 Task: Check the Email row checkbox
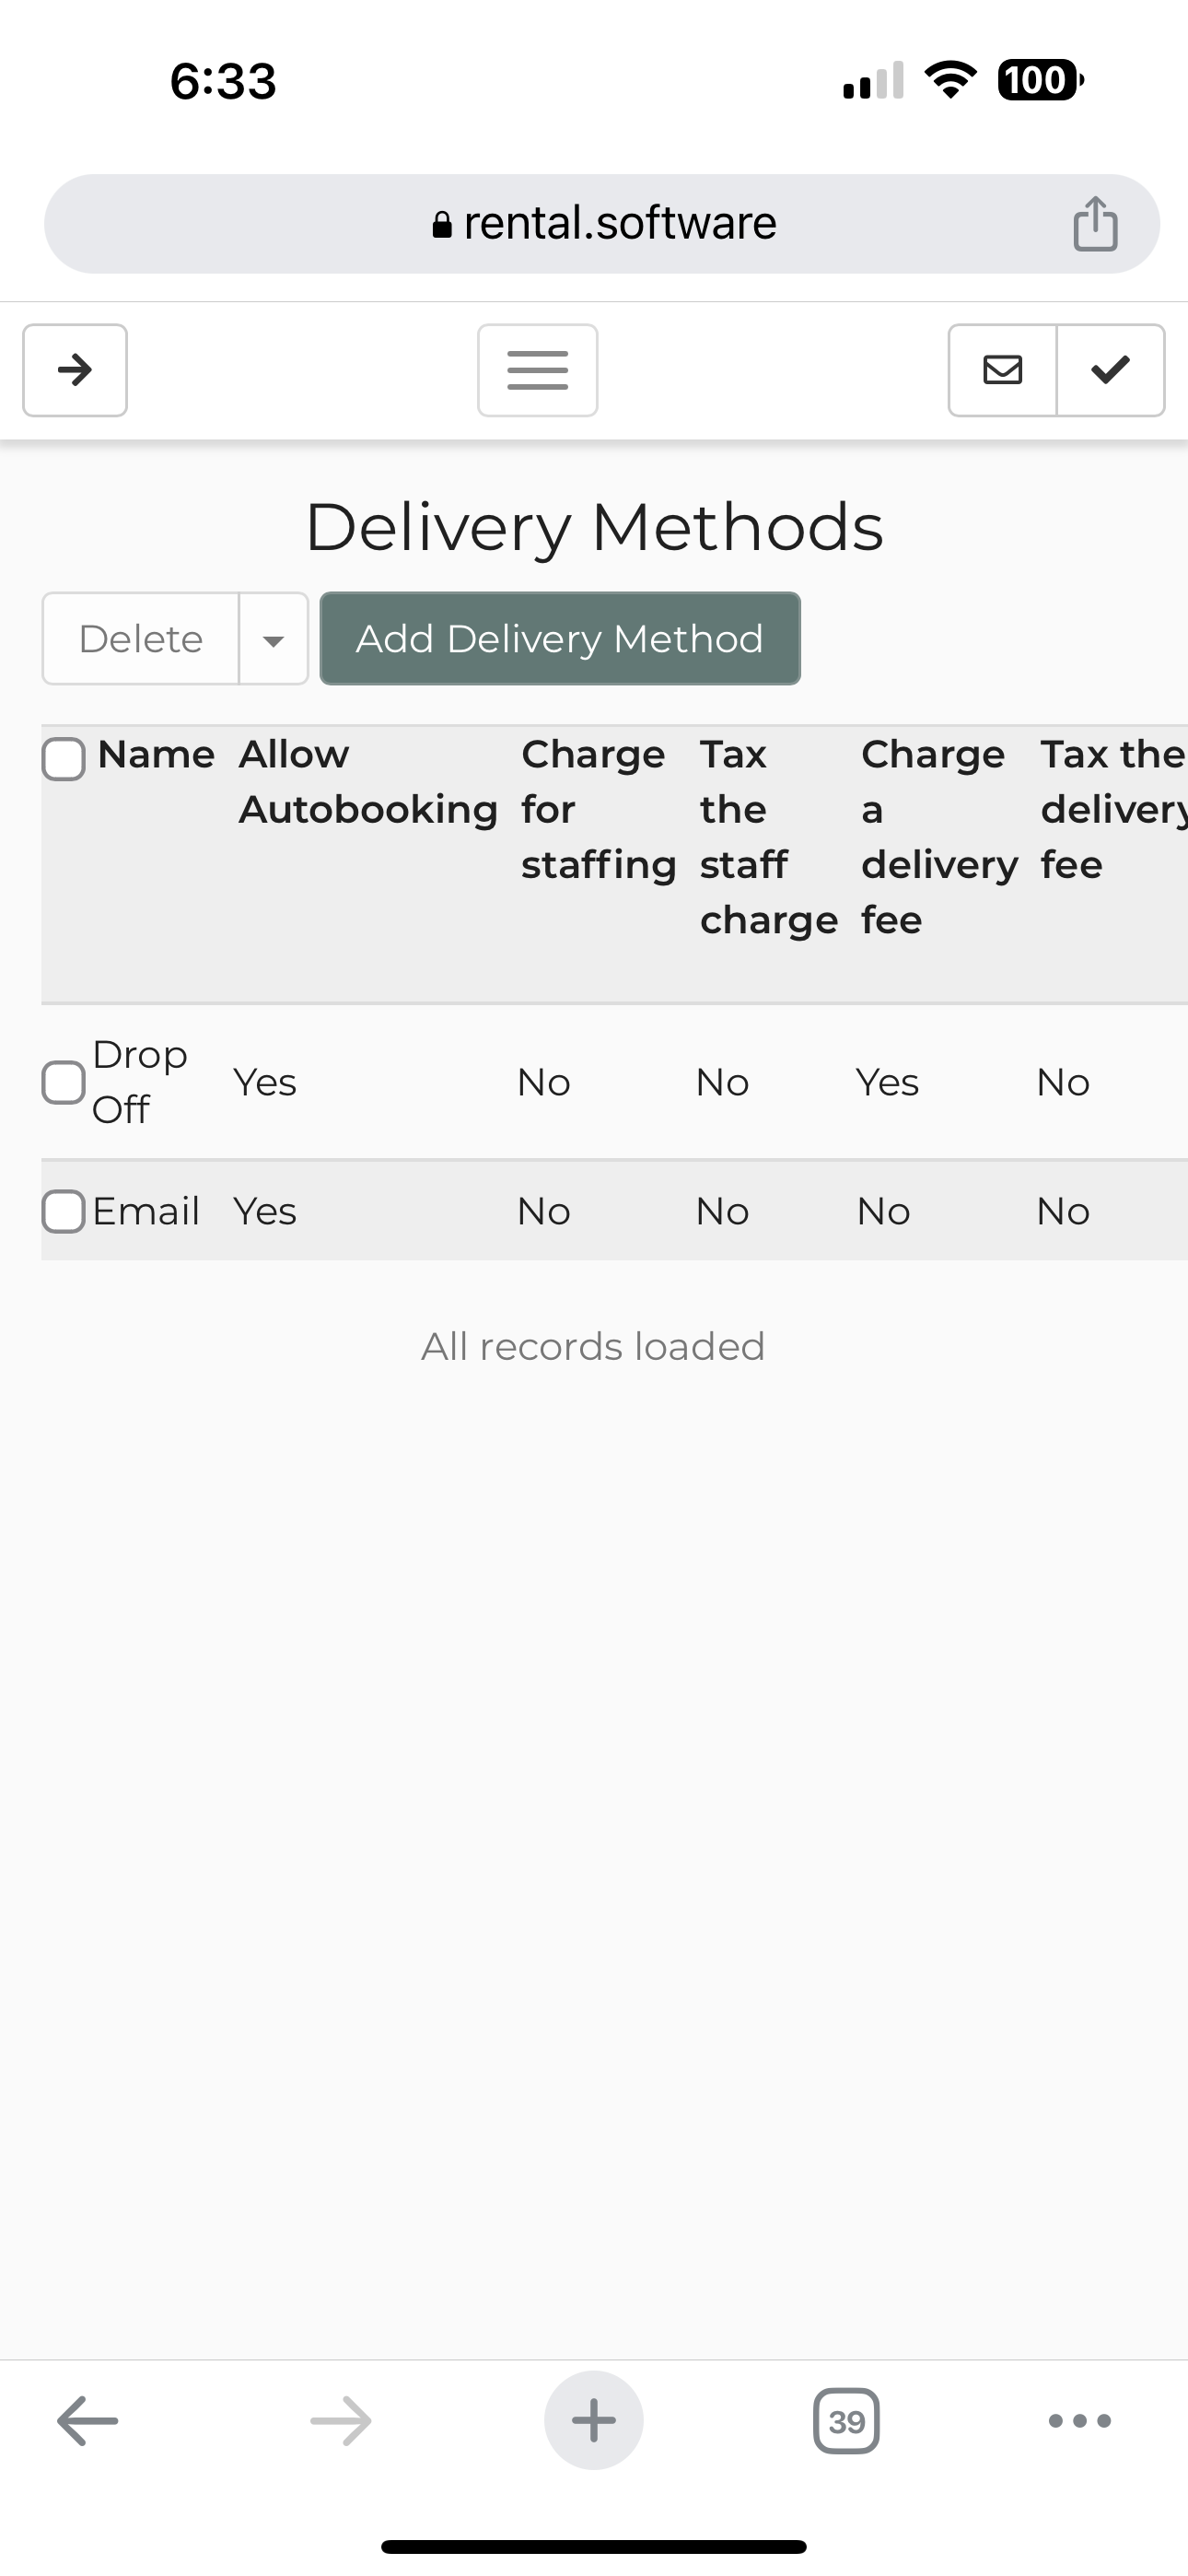pos(63,1211)
